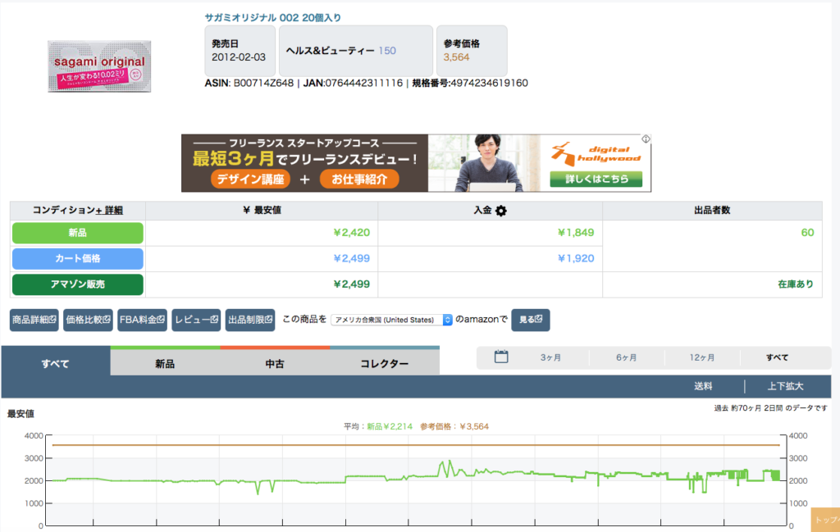The image size is (840, 532).
Task: Select the 3ヶ月 time range
Action: (x=550, y=357)
